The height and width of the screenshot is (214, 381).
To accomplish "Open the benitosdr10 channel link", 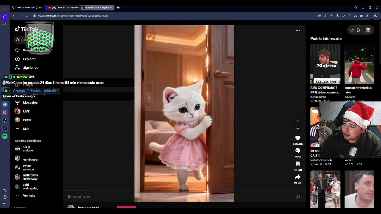I will pyautogui.click(x=318, y=97).
